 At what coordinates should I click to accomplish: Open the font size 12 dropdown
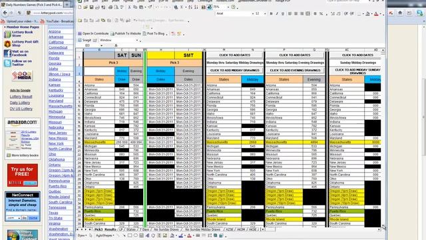[x=265, y=13]
